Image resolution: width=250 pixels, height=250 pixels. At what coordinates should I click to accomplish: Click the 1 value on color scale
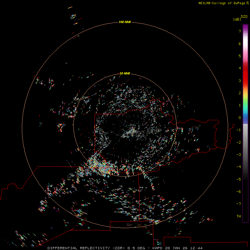pyautogui.click(x=240, y=105)
